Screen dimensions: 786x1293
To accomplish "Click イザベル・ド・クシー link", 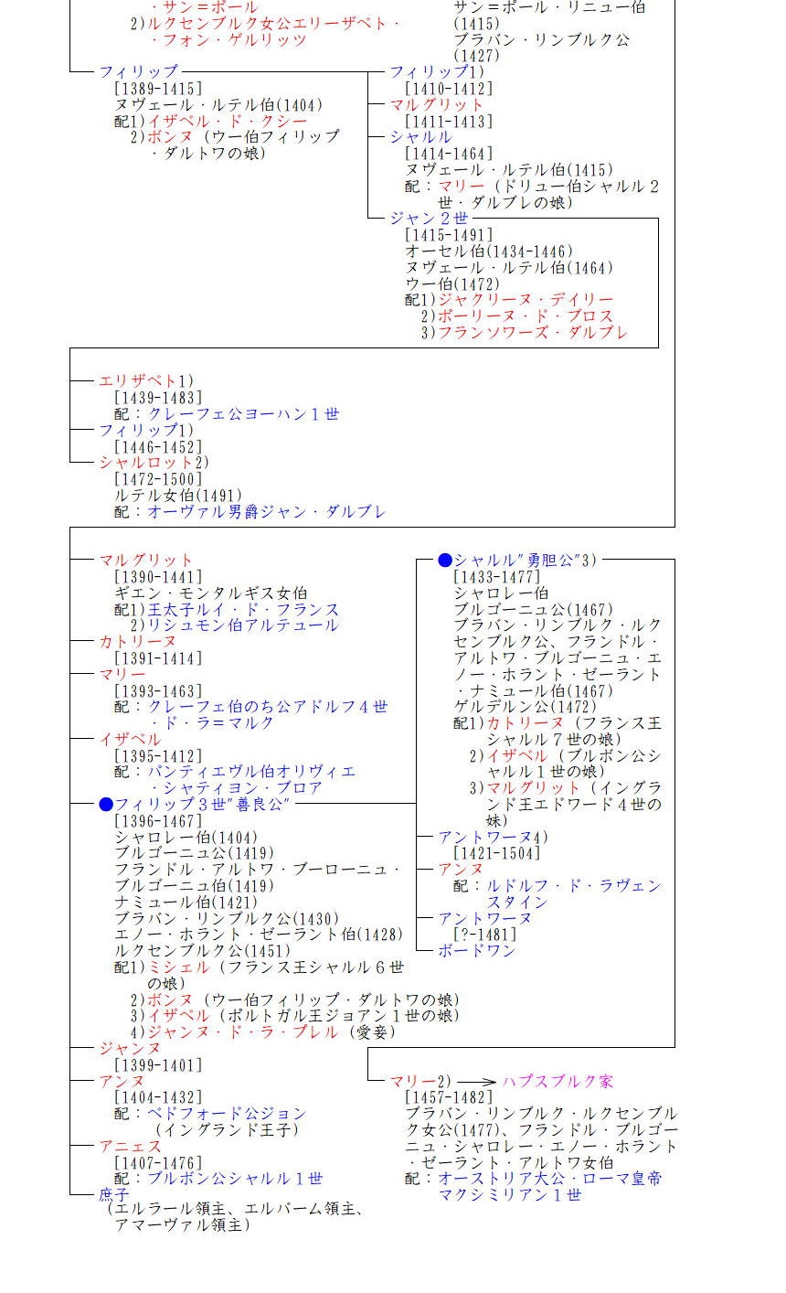I will (228, 122).
